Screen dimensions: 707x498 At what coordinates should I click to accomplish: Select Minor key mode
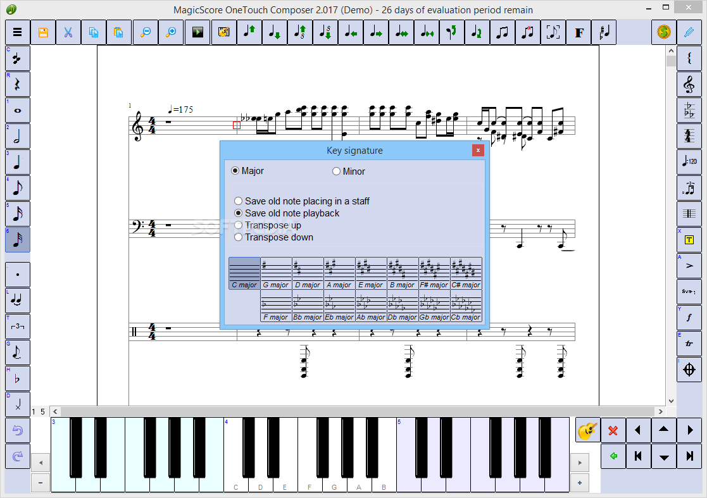coord(349,171)
